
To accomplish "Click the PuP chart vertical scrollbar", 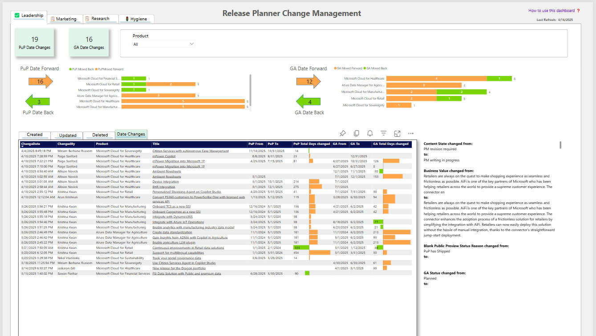I will pyautogui.click(x=251, y=91).
